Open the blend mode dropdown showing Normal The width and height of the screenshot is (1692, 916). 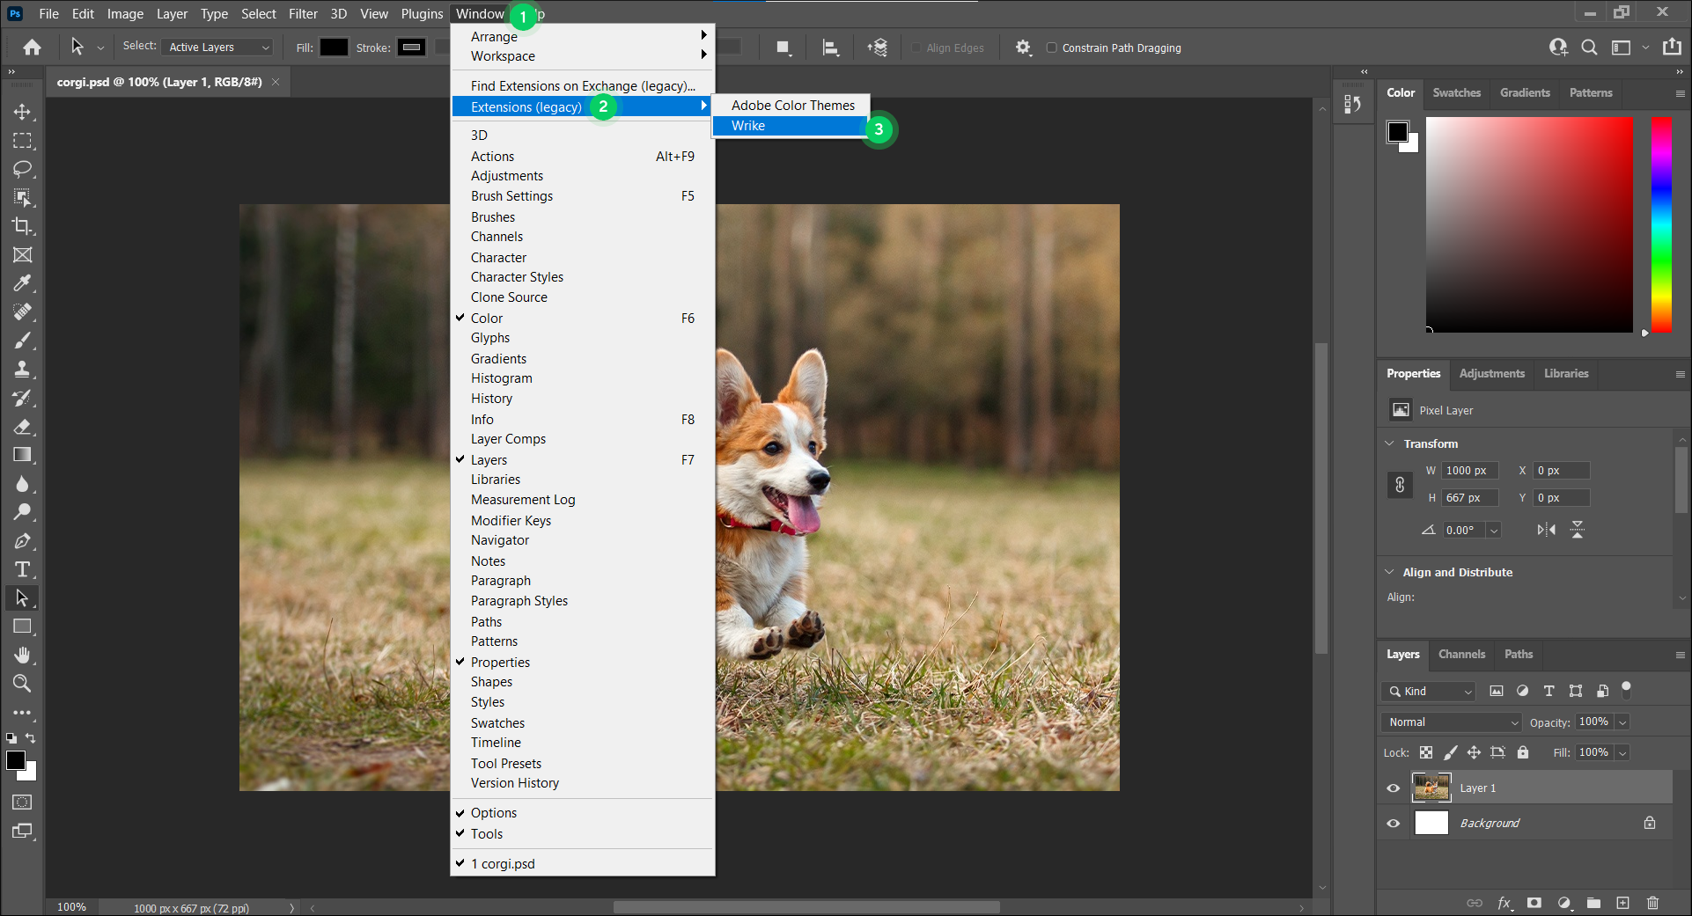point(1450,722)
